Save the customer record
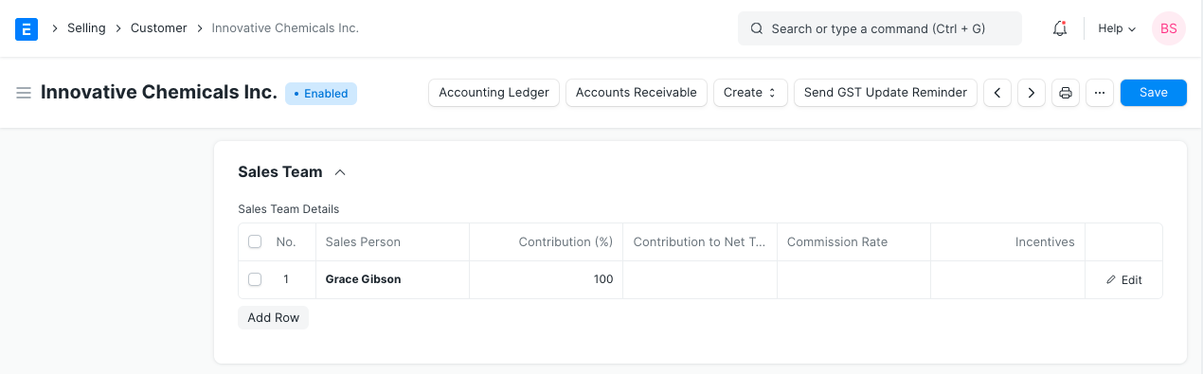The image size is (1203, 374). [x=1154, y=93]
